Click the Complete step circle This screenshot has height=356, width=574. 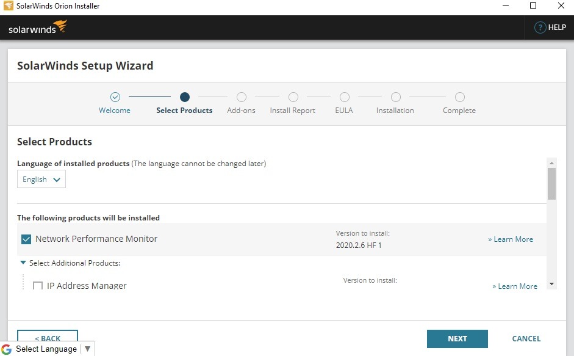point(460,97)
